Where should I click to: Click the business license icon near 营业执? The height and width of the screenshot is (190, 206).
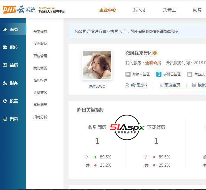190,74
